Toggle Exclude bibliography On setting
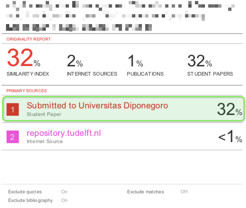246x208 pixels. 64,200
